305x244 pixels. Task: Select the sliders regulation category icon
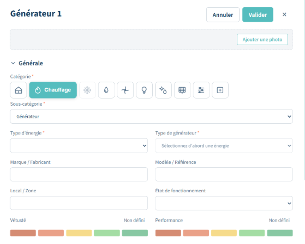coord(201,90)
